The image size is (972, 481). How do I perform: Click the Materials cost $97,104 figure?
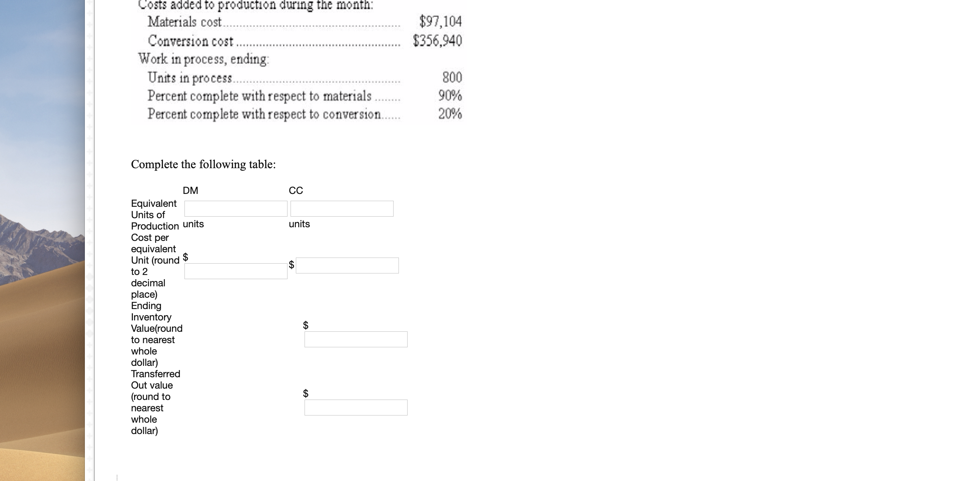440,22
